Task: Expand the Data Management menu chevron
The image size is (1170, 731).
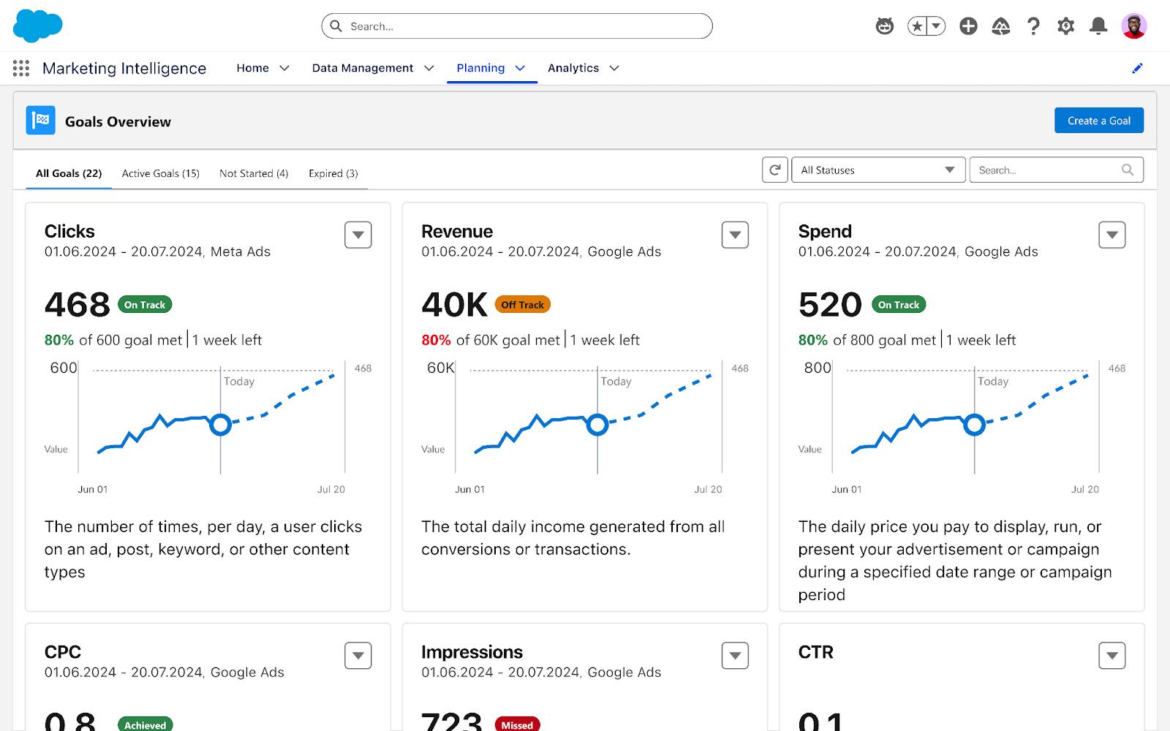Action: (x=429, y=68)
